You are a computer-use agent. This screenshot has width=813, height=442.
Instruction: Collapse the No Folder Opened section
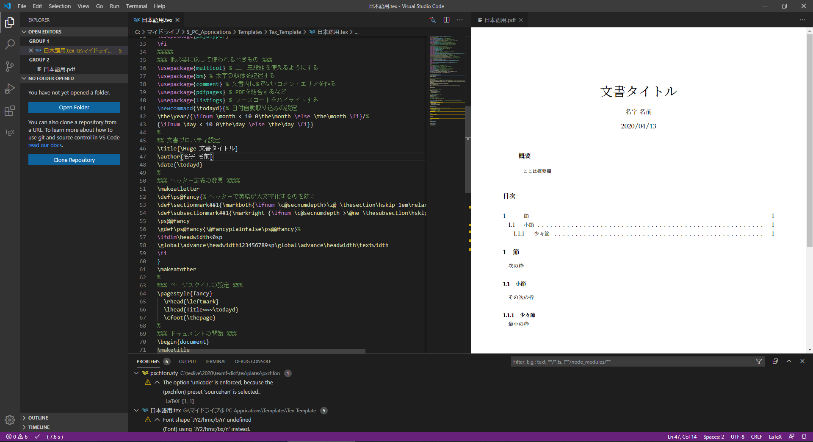click(24, 78)
